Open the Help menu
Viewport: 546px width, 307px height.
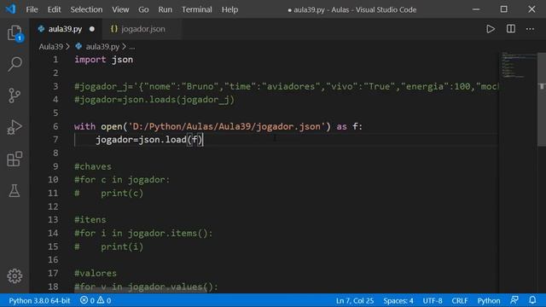pos(229,9)
